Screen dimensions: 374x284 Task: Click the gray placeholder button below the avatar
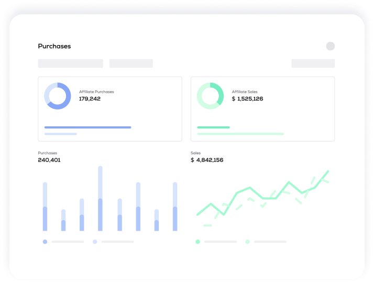pos(313,63)
